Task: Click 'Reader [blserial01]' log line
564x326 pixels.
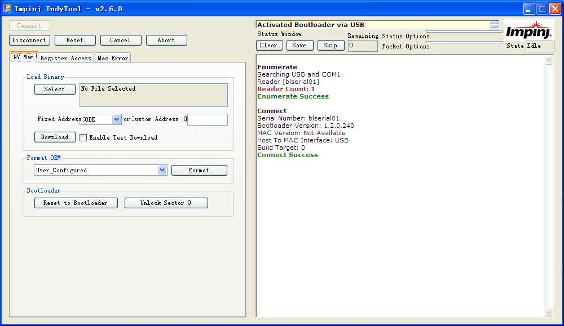Action: [288, 82]
